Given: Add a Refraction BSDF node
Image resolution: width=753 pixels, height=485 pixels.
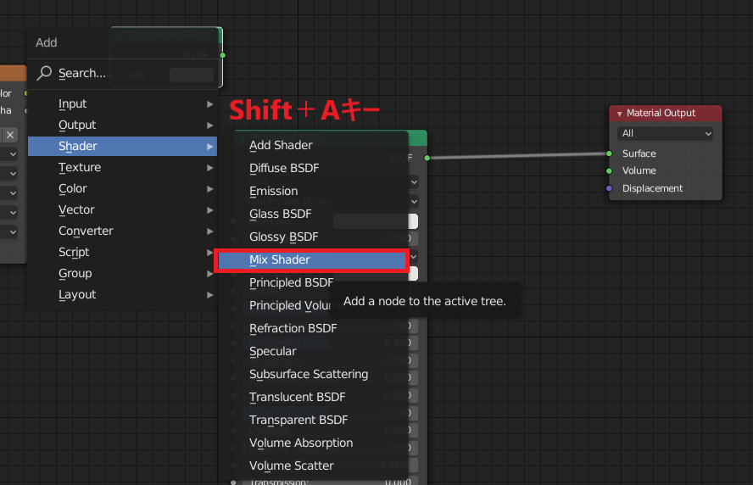Looking at the screenshot, I should (x=313, y=328).
